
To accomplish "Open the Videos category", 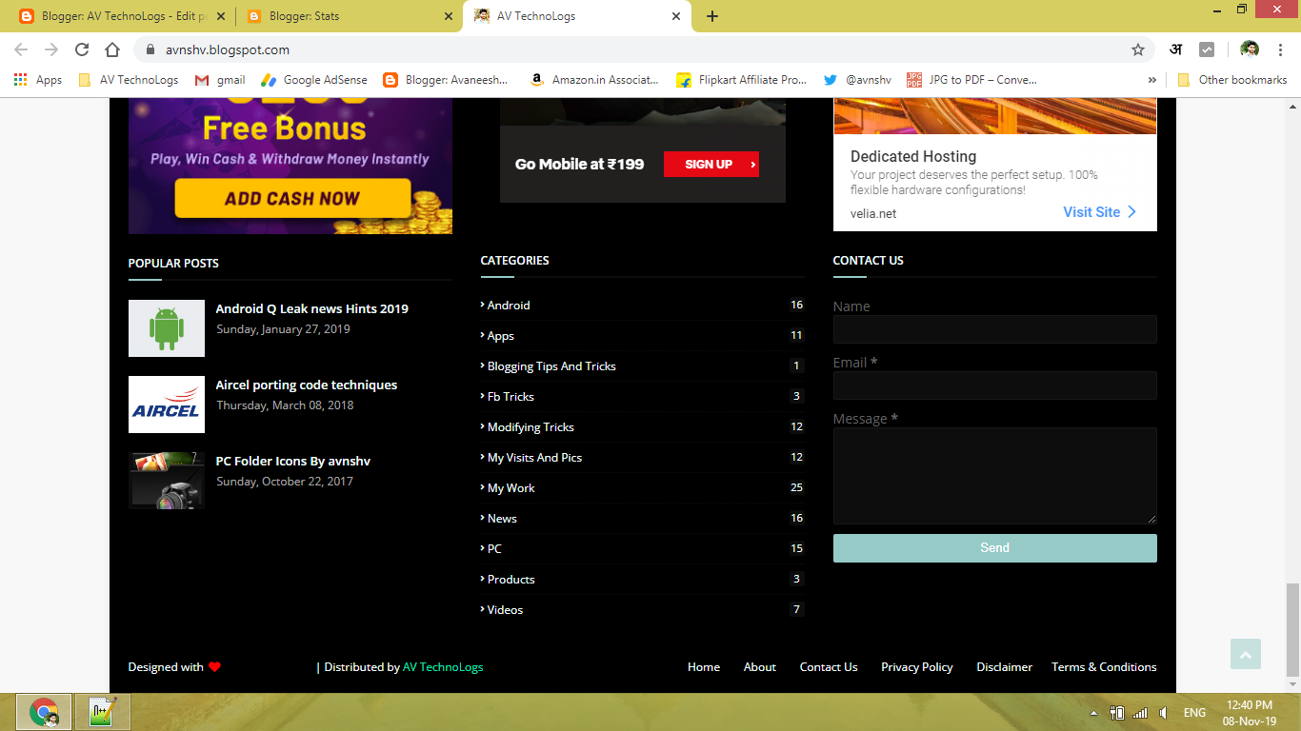I will click(505, 610).
